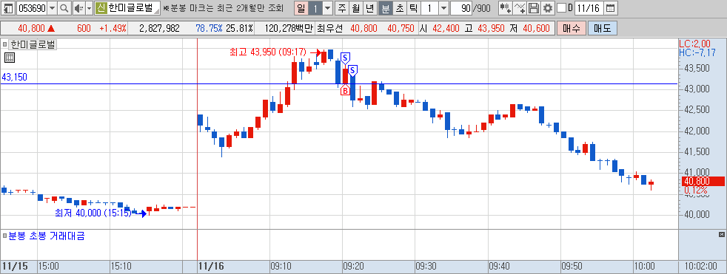
Task: Open the speaker options dropdown arrow
Action: (89, 8)
